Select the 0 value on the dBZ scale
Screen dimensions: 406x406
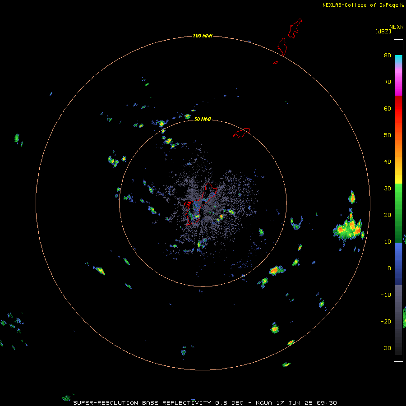click(389, 268)
